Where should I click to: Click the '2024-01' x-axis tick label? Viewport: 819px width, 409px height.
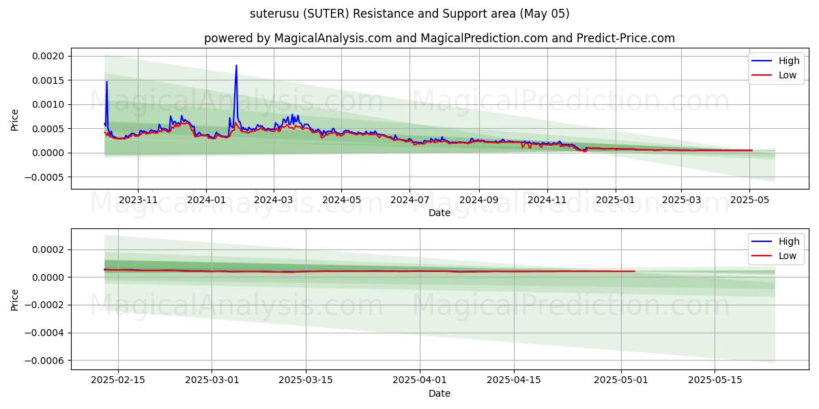[206, 199]
